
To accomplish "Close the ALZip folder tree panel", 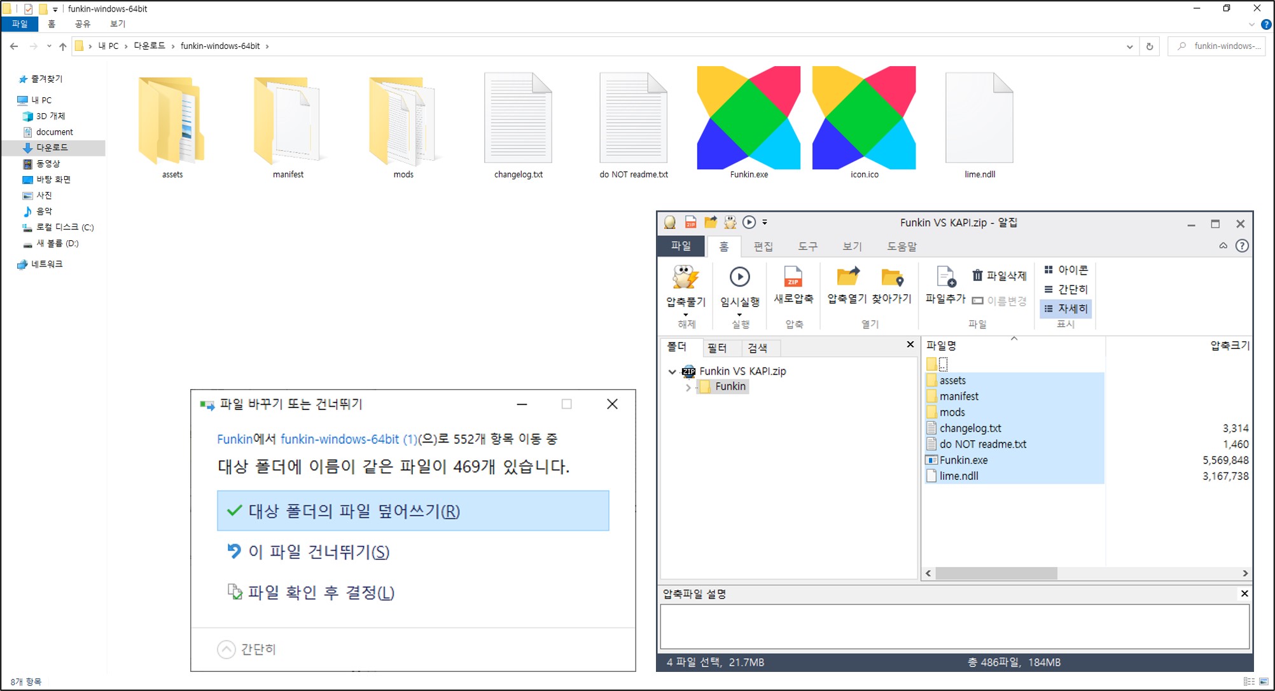I will pos(910,344).
